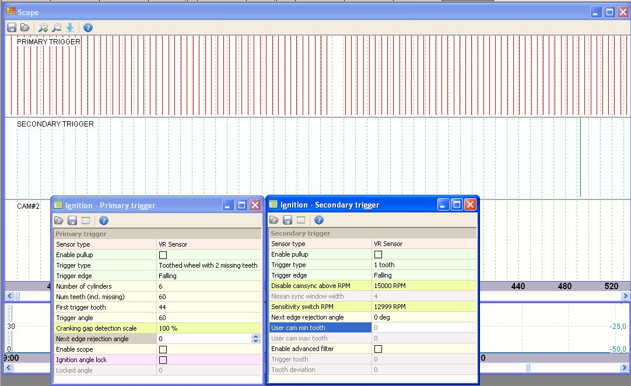Screen dimensions: 631x386
Task: Select the Disable camsync above RPM row
Action: (320, 286)
